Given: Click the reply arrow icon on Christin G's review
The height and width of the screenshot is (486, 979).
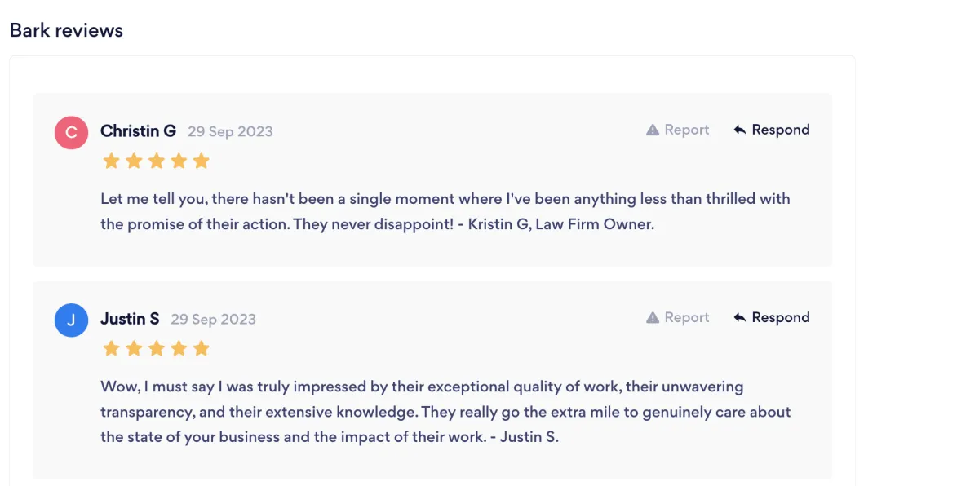Looking at the screenshot, I should pyautogui.click(x=740, y=130).
